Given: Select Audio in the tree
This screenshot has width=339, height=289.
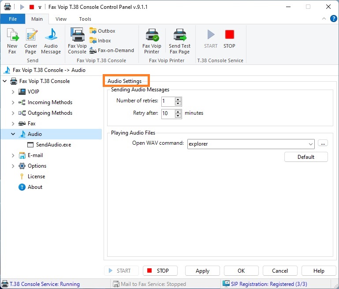Looking at the screenshot, I should [x=34, y=134].
